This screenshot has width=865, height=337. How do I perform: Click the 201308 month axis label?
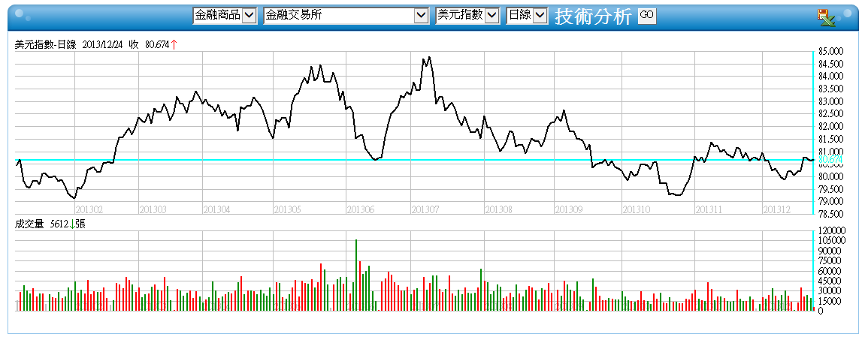point(498,209)
